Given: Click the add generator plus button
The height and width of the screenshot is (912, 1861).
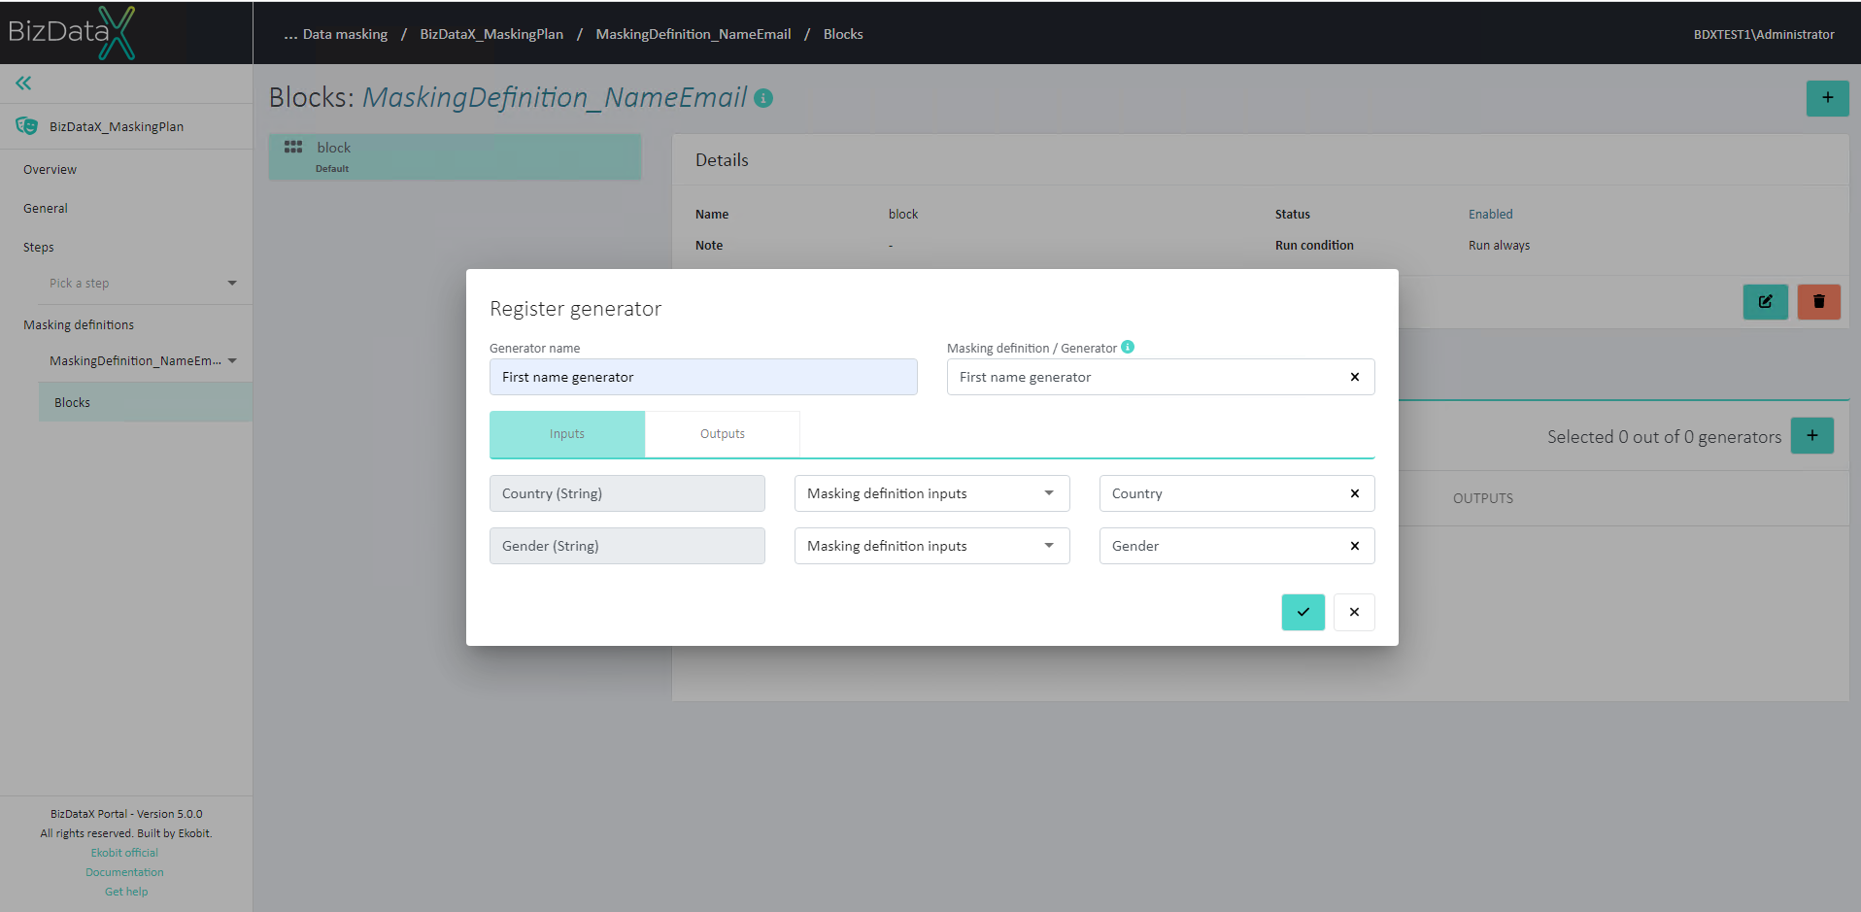Looking at the screenshot, I should (1811, 436).
